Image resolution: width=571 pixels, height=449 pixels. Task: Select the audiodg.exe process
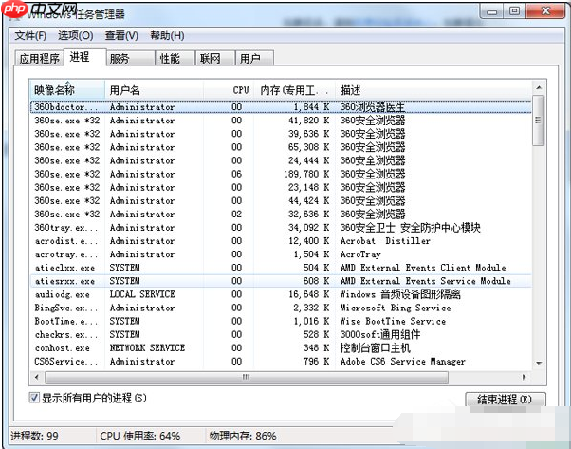coord(281,294)
